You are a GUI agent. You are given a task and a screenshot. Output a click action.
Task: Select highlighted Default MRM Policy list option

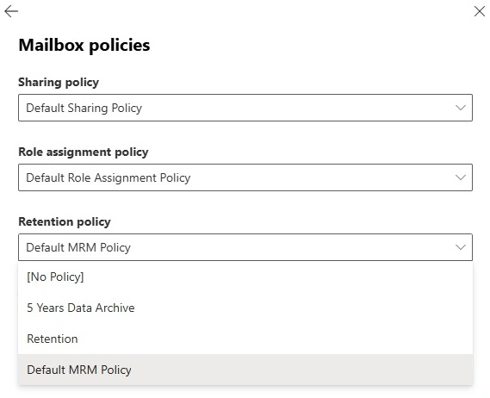point(245,370)
